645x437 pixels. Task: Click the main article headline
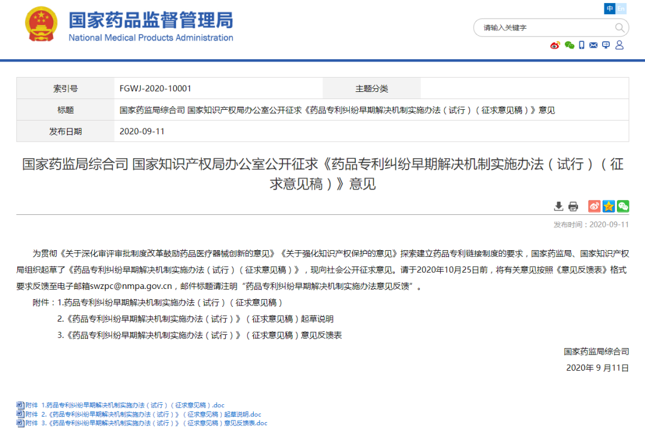(322, 174)
